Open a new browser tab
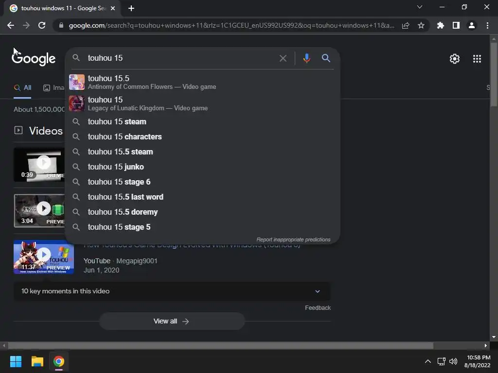Screen dimensions: 498x373 tap(131, 8)
